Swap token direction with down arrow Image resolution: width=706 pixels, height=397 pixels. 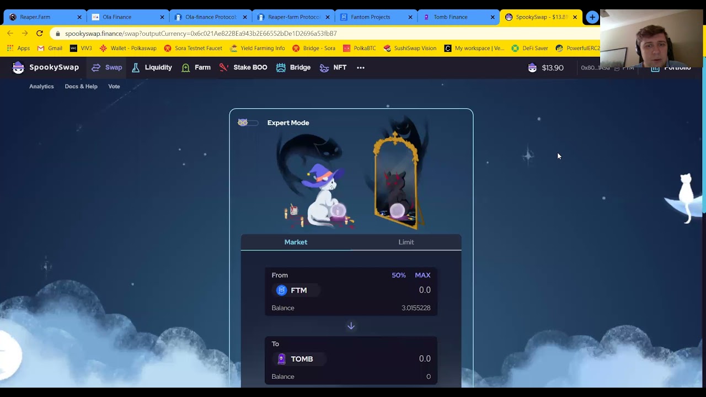pyautogui.click(x=351, y=326)
